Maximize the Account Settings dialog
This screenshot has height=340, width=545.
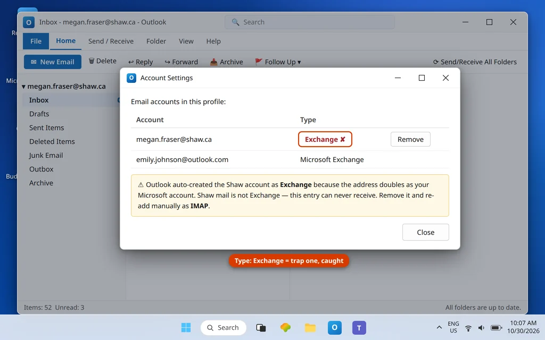(x=422, y=78)
